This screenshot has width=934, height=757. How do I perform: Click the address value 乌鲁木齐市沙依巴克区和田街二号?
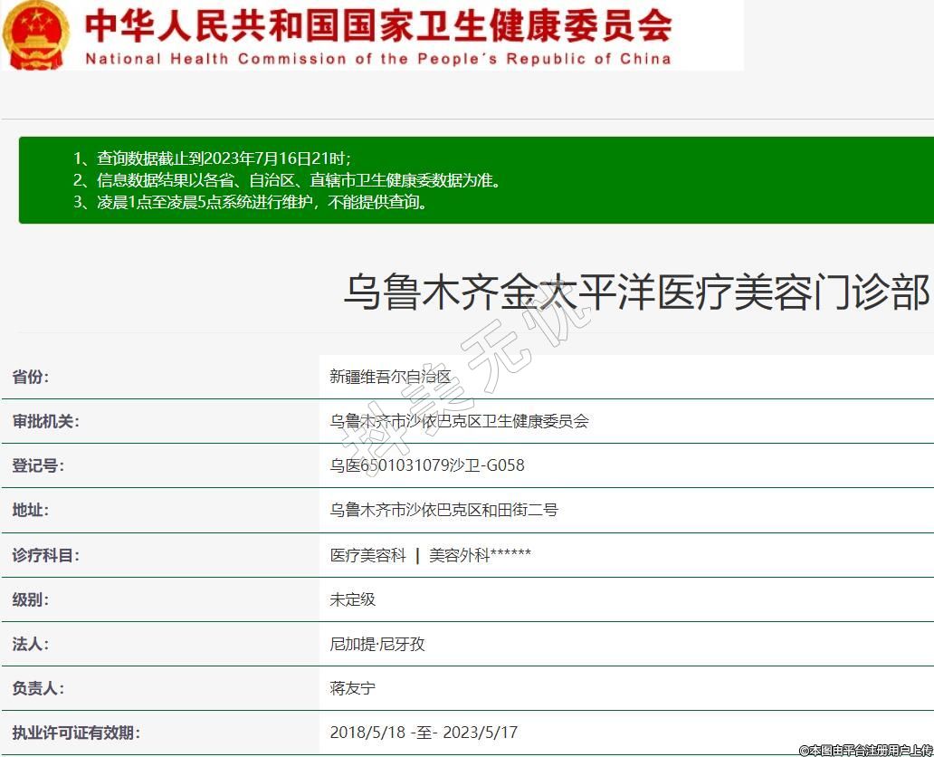click(x=443, y=510)
